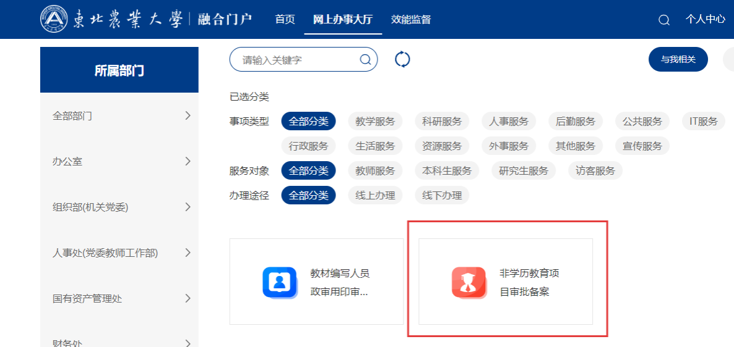Select 教学服务 category filter

tap(375, 121)
